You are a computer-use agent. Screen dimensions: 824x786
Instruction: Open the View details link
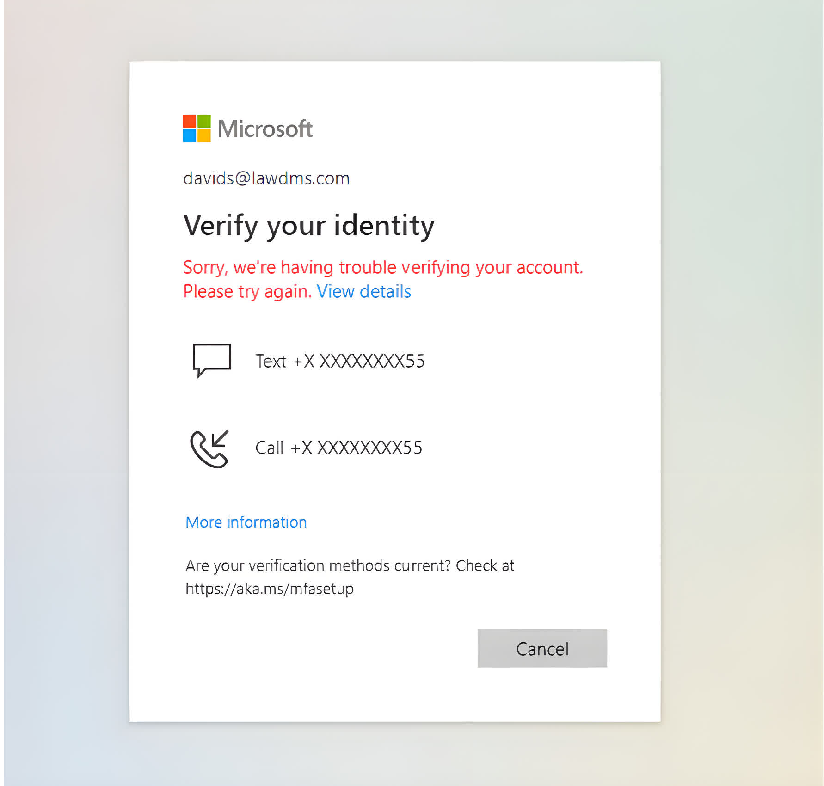pos(364,292)
